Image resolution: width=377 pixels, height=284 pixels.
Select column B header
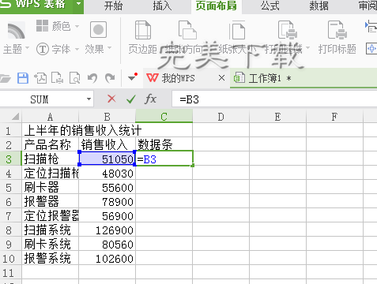[x=107, y=117]
